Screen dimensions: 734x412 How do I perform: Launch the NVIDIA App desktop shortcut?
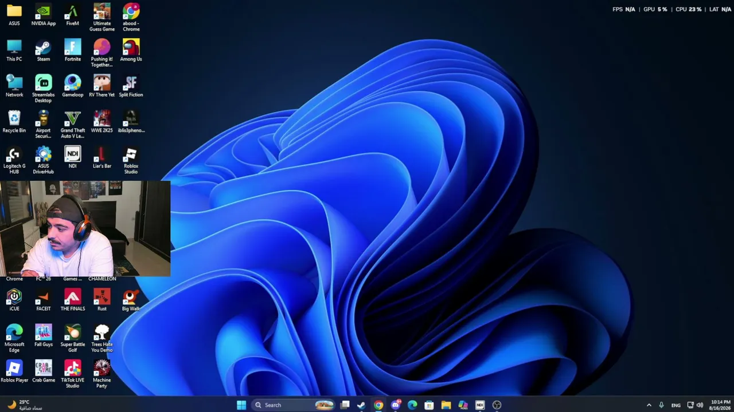(x=44, y=15)
